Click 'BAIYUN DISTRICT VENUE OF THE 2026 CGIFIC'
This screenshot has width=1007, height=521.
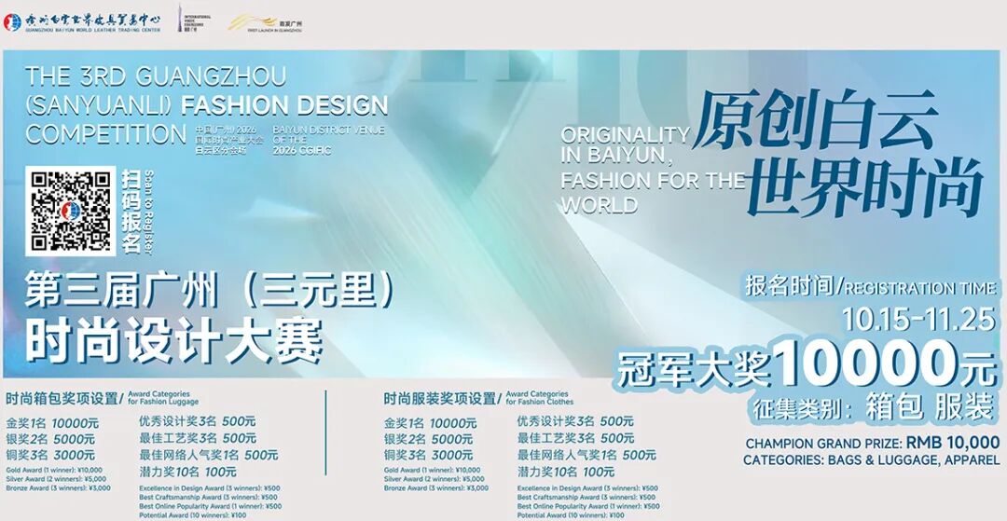tap(328, 140)
